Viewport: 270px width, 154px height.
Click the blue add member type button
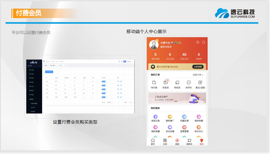point(49,72)
